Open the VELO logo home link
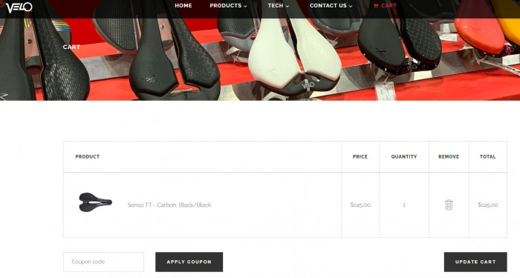Viewport: 520px width, 278px height. click(x=19, y=7)
